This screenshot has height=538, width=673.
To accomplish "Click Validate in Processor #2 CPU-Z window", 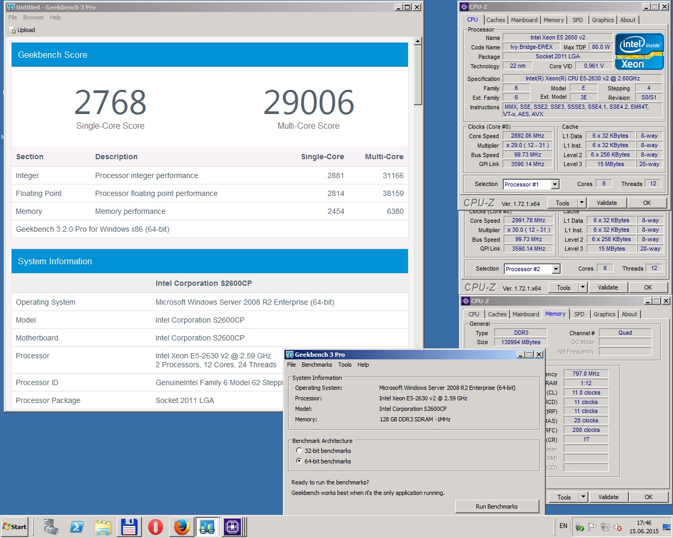I will [x=608, y=287].
